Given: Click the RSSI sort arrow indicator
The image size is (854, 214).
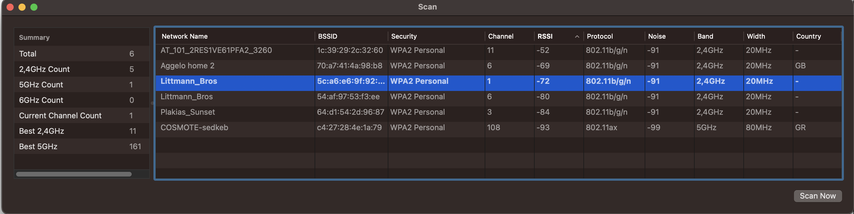Looking at the screenshot, I should click(577, 37).
